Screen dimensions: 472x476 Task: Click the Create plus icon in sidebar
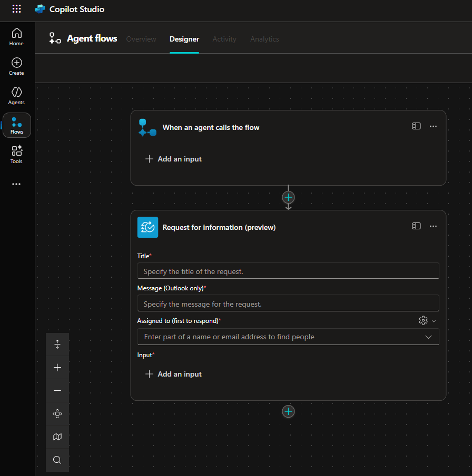(x=16, y=66)
